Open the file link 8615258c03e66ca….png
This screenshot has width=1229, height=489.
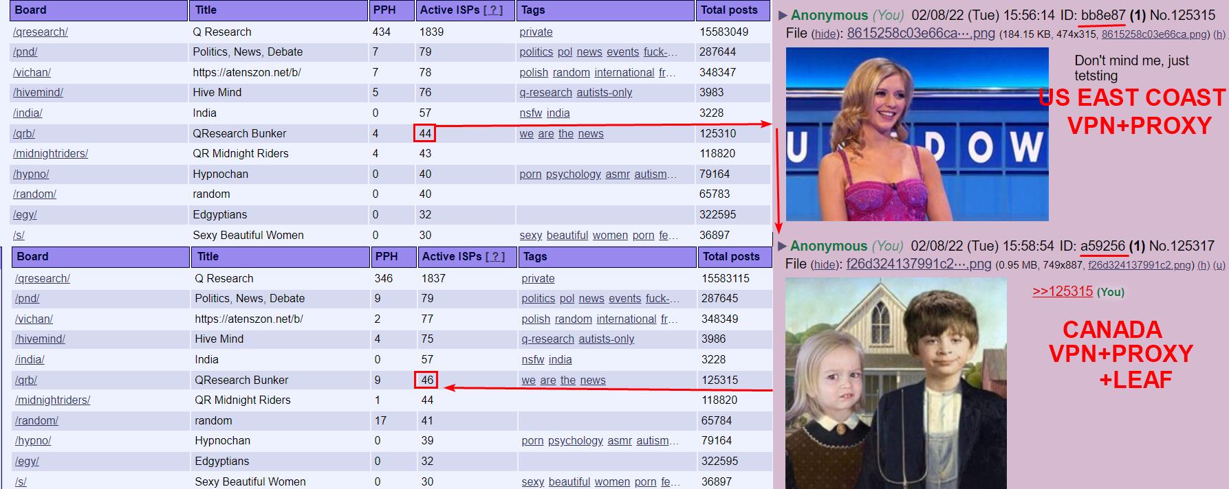[921, 34]
